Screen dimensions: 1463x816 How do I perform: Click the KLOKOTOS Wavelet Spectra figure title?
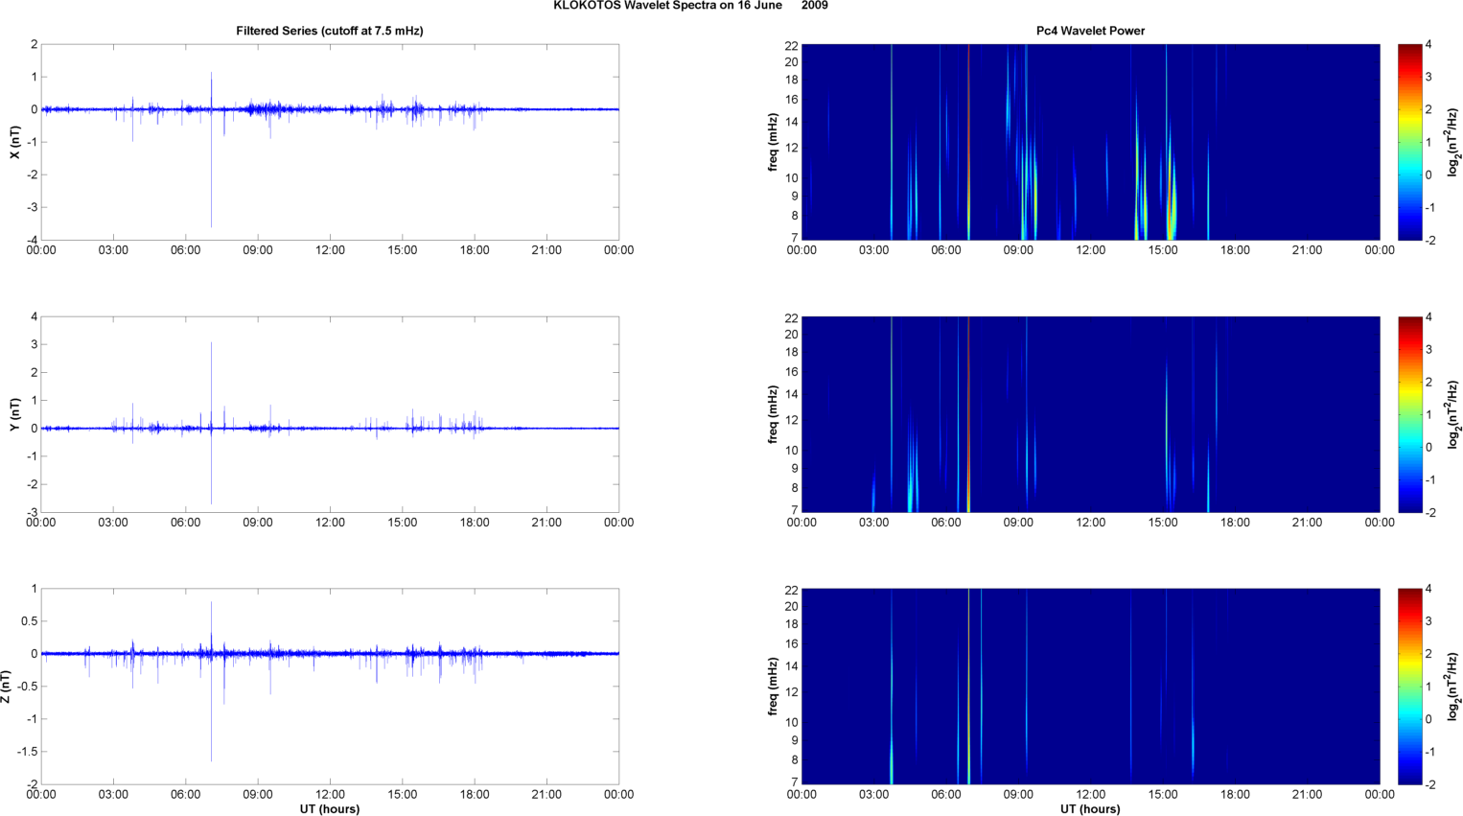pos(690,6)
